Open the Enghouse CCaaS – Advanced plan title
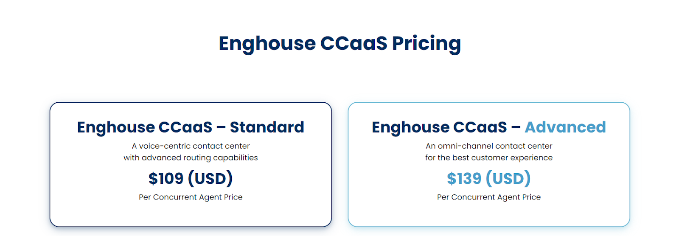The width and height of the screenshot is (679, 236). tap(488, 127)
